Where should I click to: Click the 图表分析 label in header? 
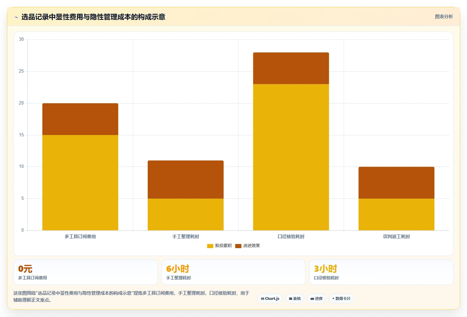[444, 16]
